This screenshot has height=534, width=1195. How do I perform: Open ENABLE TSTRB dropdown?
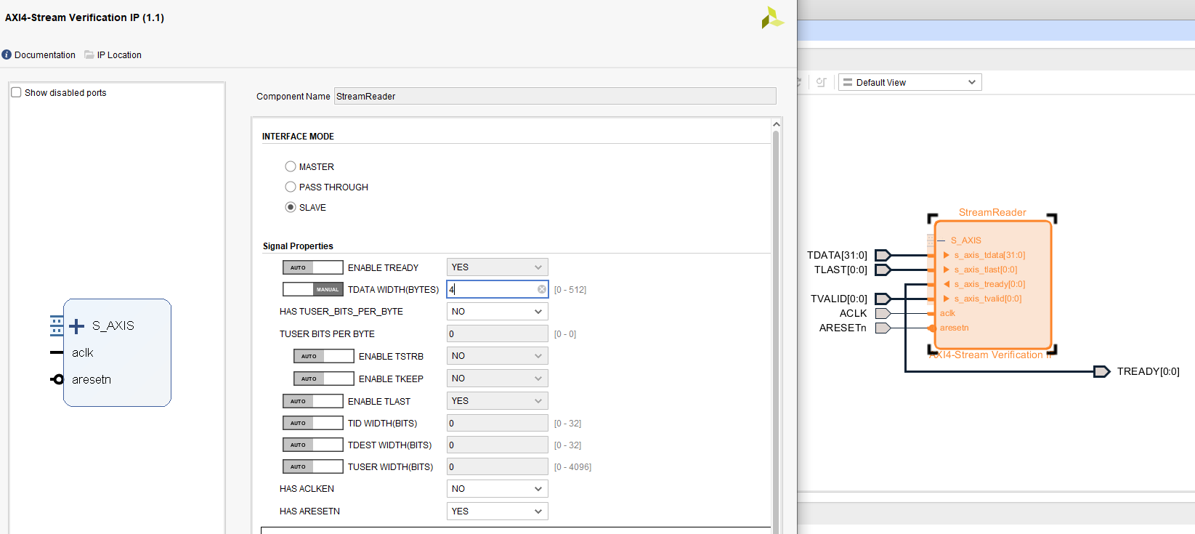(x=497, y=356)
